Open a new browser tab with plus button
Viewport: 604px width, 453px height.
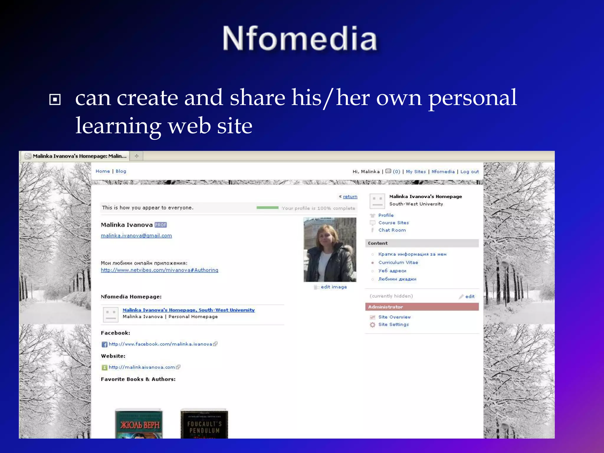click(x=137, y=156)
